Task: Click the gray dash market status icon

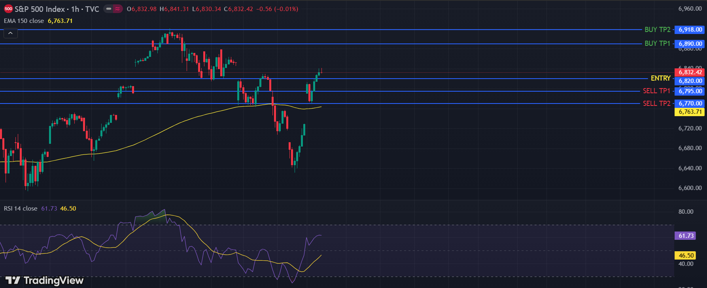Action: coord(109,9)
